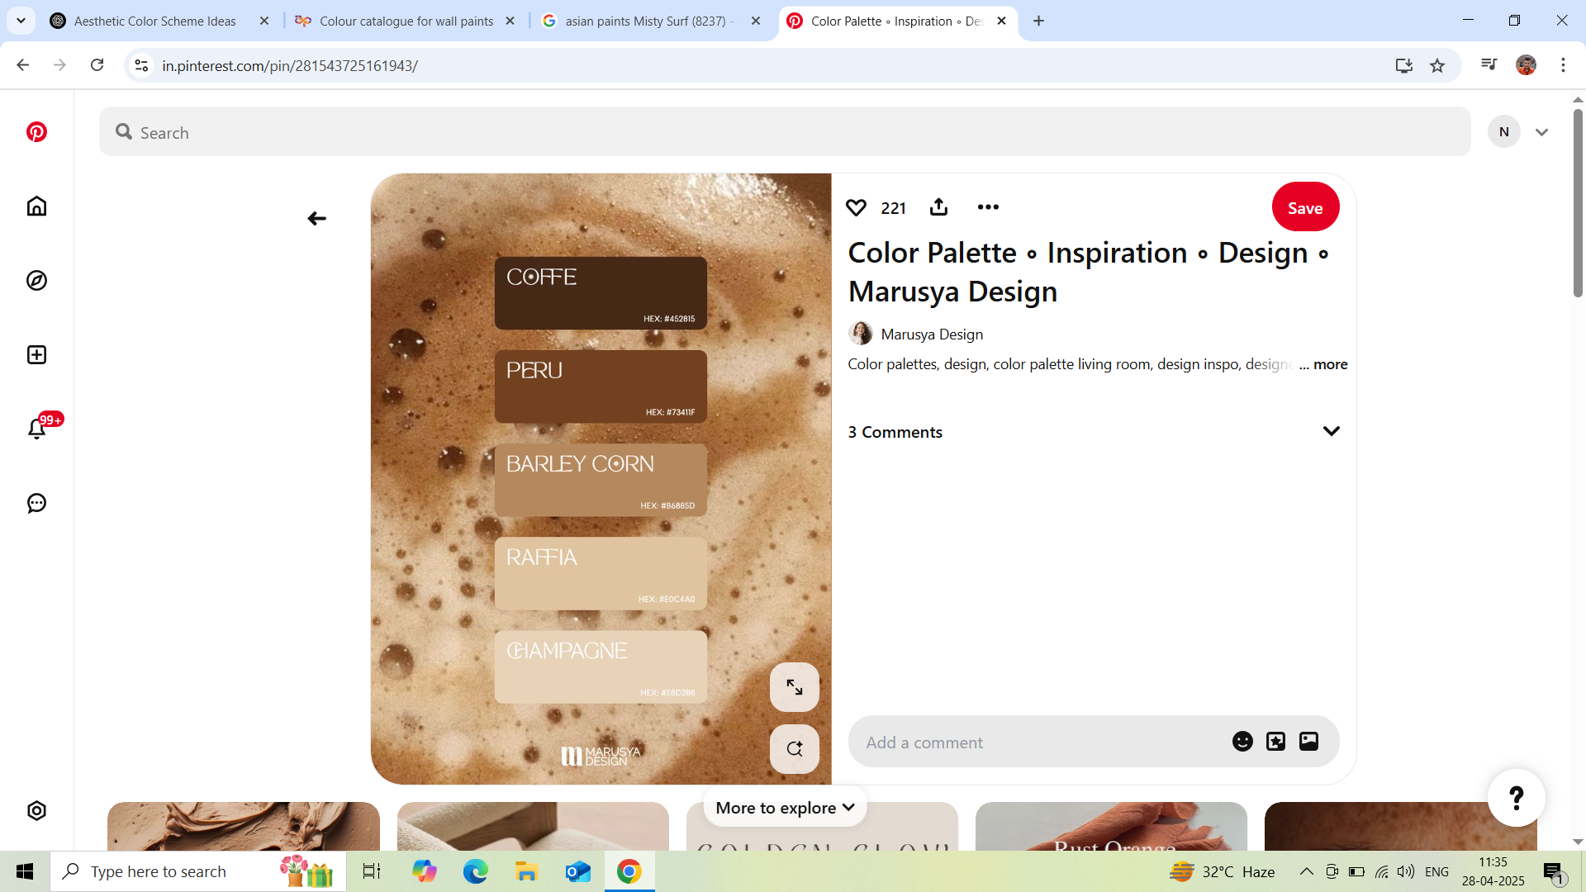Expand the 3 Comments section
1586x892 pixels.
coord(1331,431)
